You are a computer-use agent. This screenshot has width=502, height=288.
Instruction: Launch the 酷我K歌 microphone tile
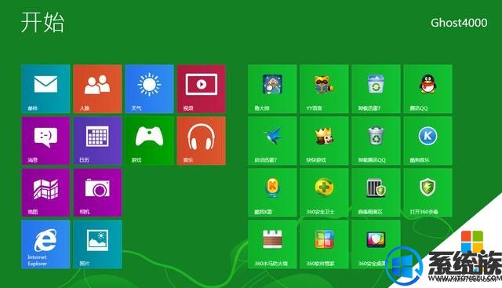tap(272, 192)
